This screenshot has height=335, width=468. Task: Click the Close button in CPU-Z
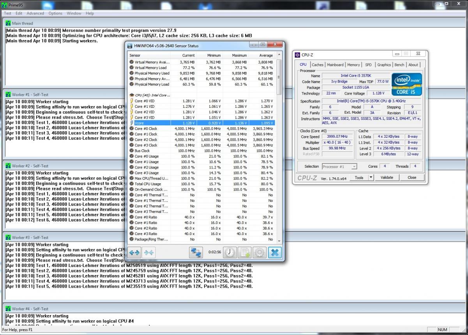412,177
